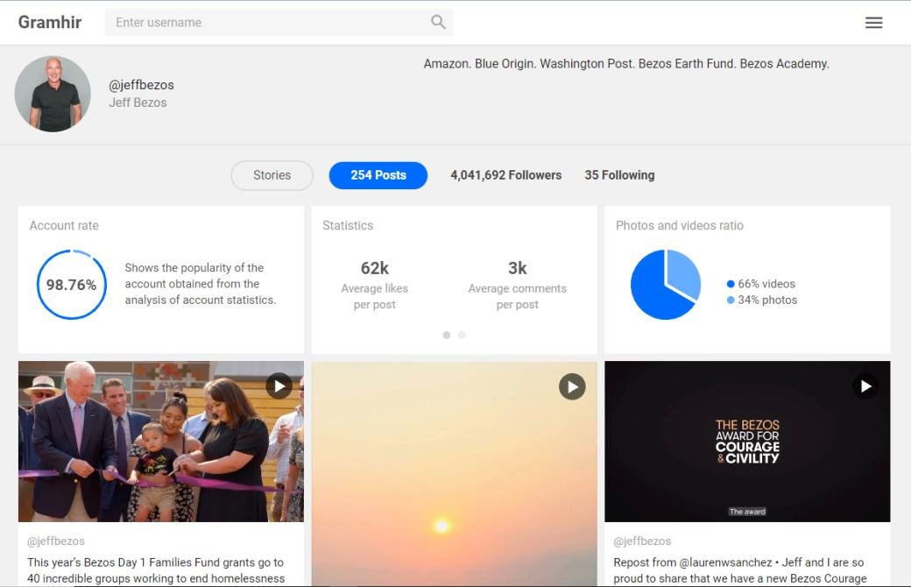Play the ribbon-cutting video post
This screenshot has height=587, width=911.
279,385
